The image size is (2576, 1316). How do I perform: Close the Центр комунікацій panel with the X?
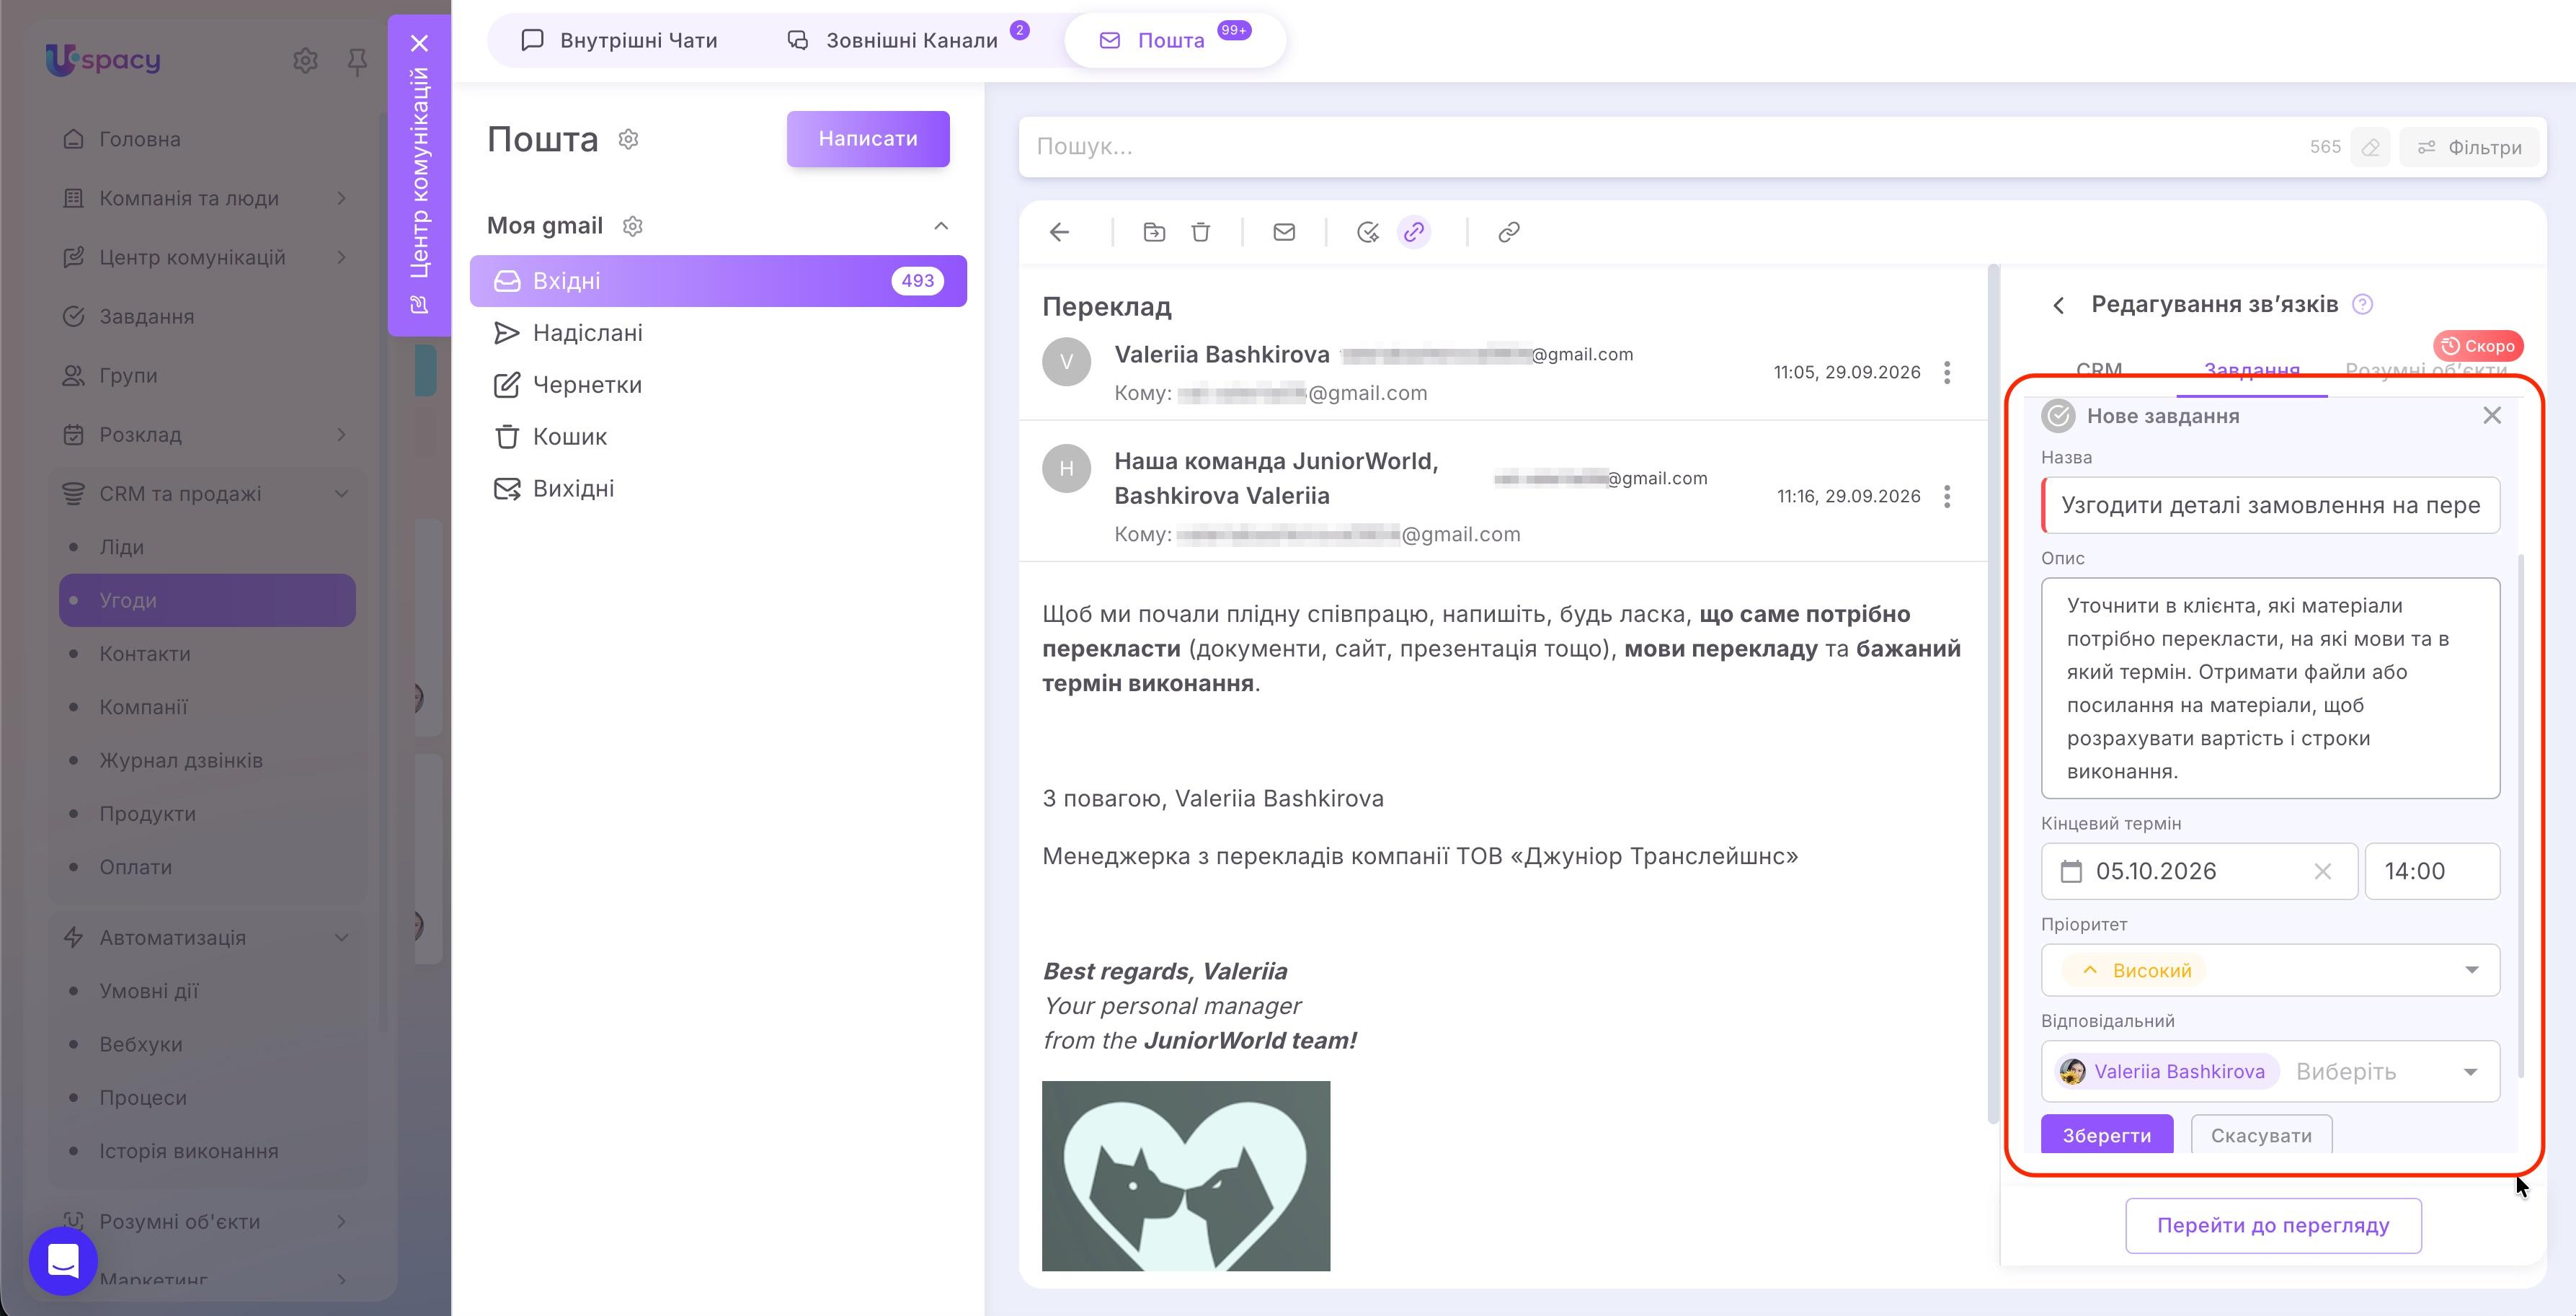coord(420,43)
